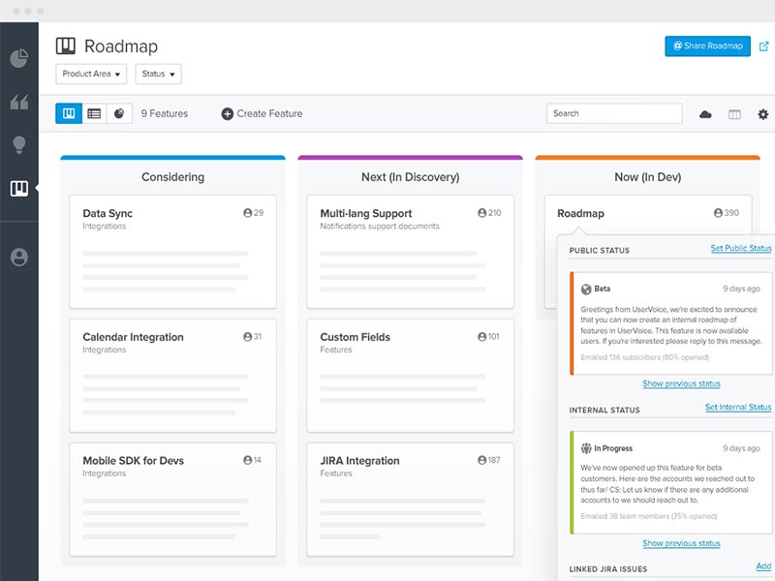This screenshot has height=581, width=775.
Task: Click the cloud icon in toolbar
Action: tap(705, 114)
